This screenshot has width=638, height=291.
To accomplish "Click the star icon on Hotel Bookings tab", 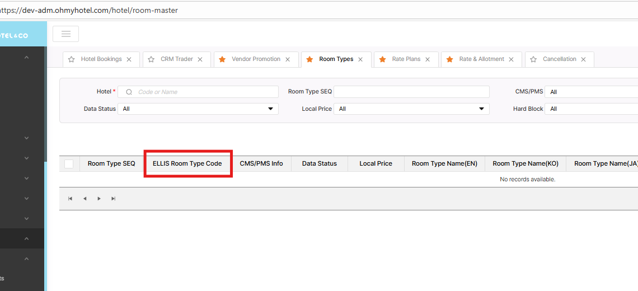I will (x=71, y=59).
